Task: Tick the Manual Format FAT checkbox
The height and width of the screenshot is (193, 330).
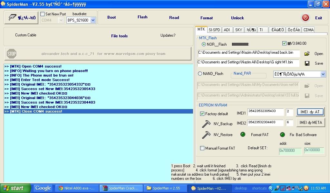Action: point(202,148)
